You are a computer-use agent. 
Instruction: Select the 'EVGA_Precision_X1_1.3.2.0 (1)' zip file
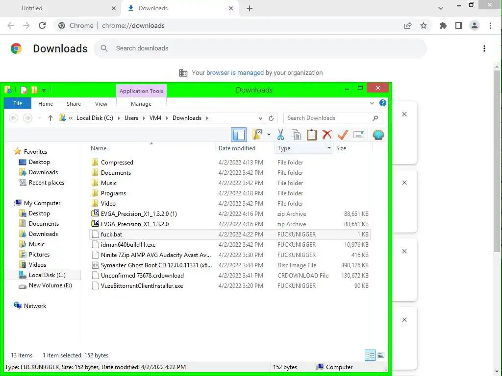pos(230,213)
